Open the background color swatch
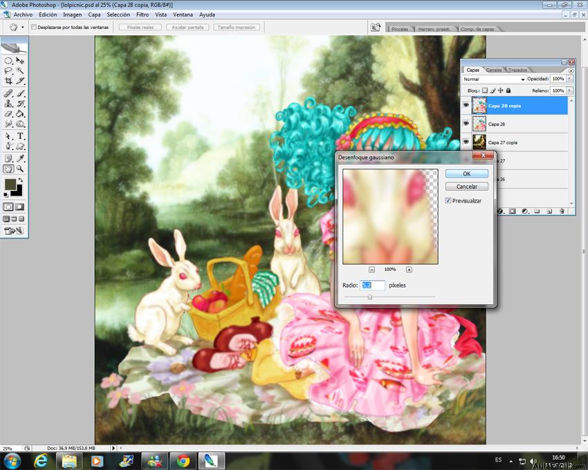This screenshot has height=470, width=588. pos(18,191)
